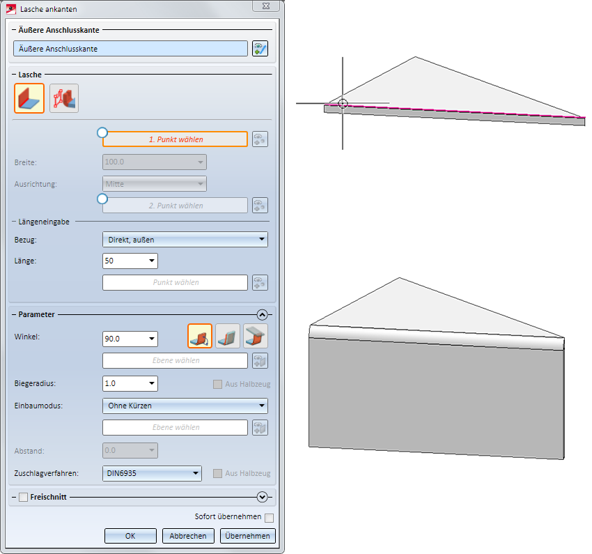Viewport: 592px width, 554px height.
Task: Choose the second Winkel angle reference icon
Action: (x=228, y=337)
